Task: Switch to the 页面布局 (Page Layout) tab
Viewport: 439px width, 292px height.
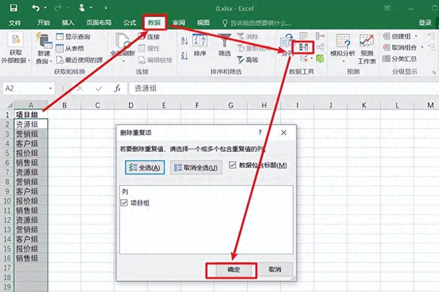Action: (x=99, y=23)
